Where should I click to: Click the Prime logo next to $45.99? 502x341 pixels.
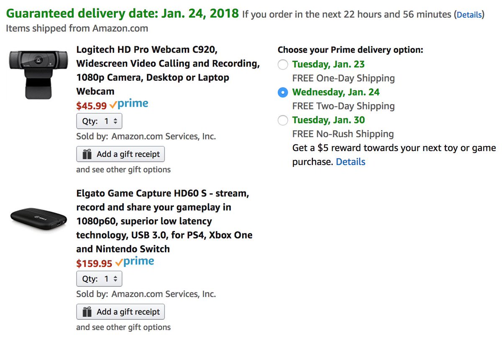pos(129,104)
